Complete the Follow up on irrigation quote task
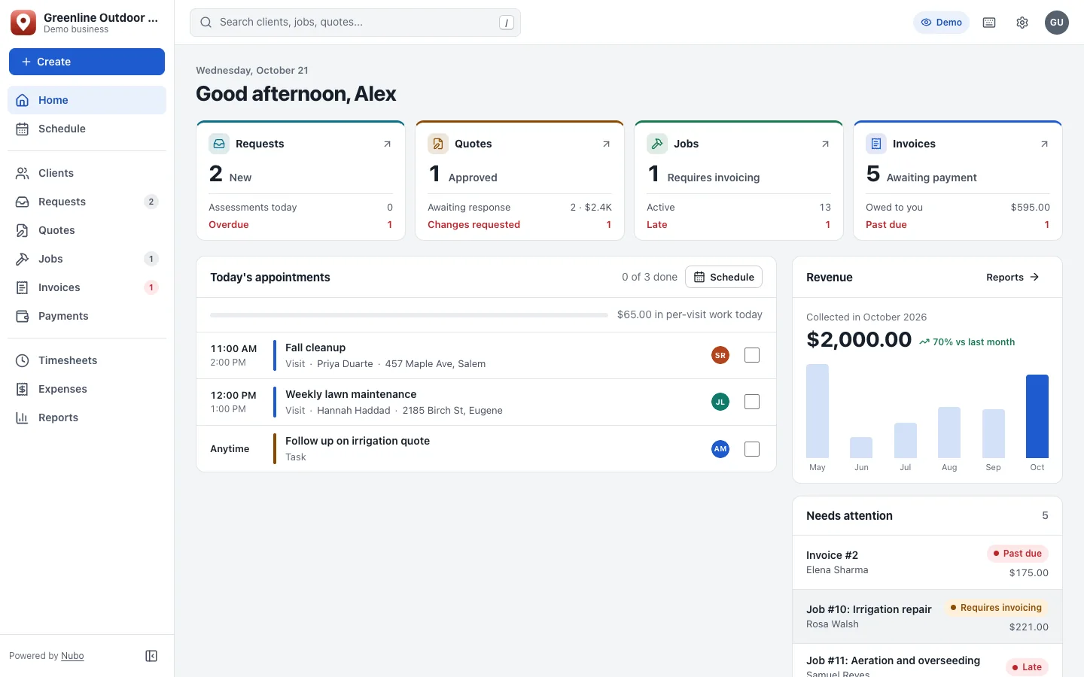This screenshot has height=677, width=1084. click(752, 449)
